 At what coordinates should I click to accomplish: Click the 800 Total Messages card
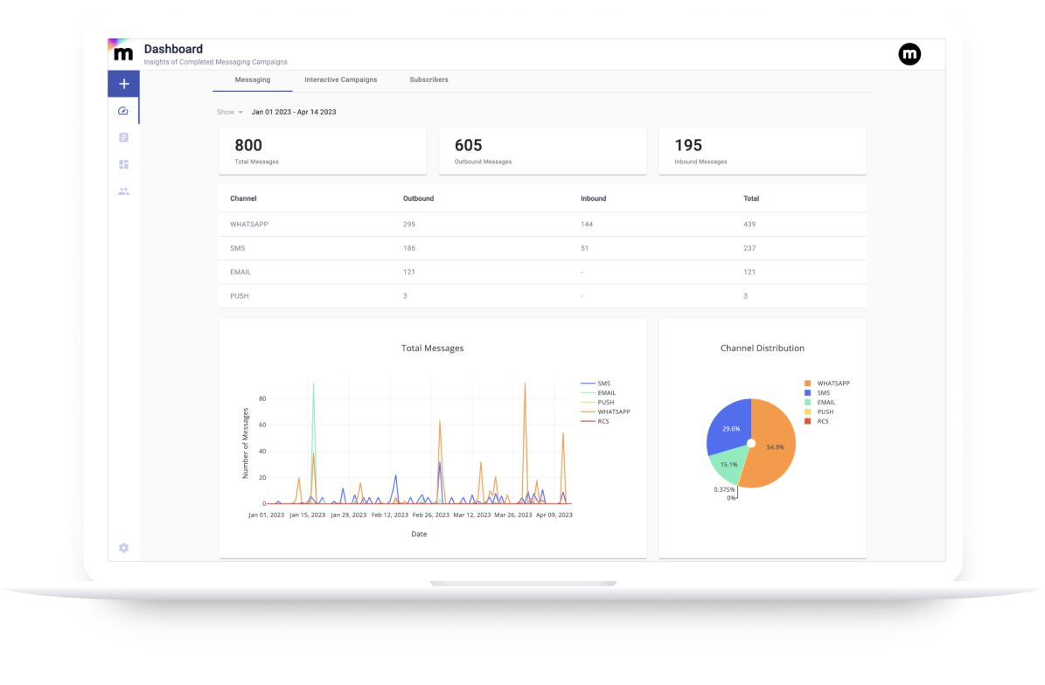click(322, 150)
